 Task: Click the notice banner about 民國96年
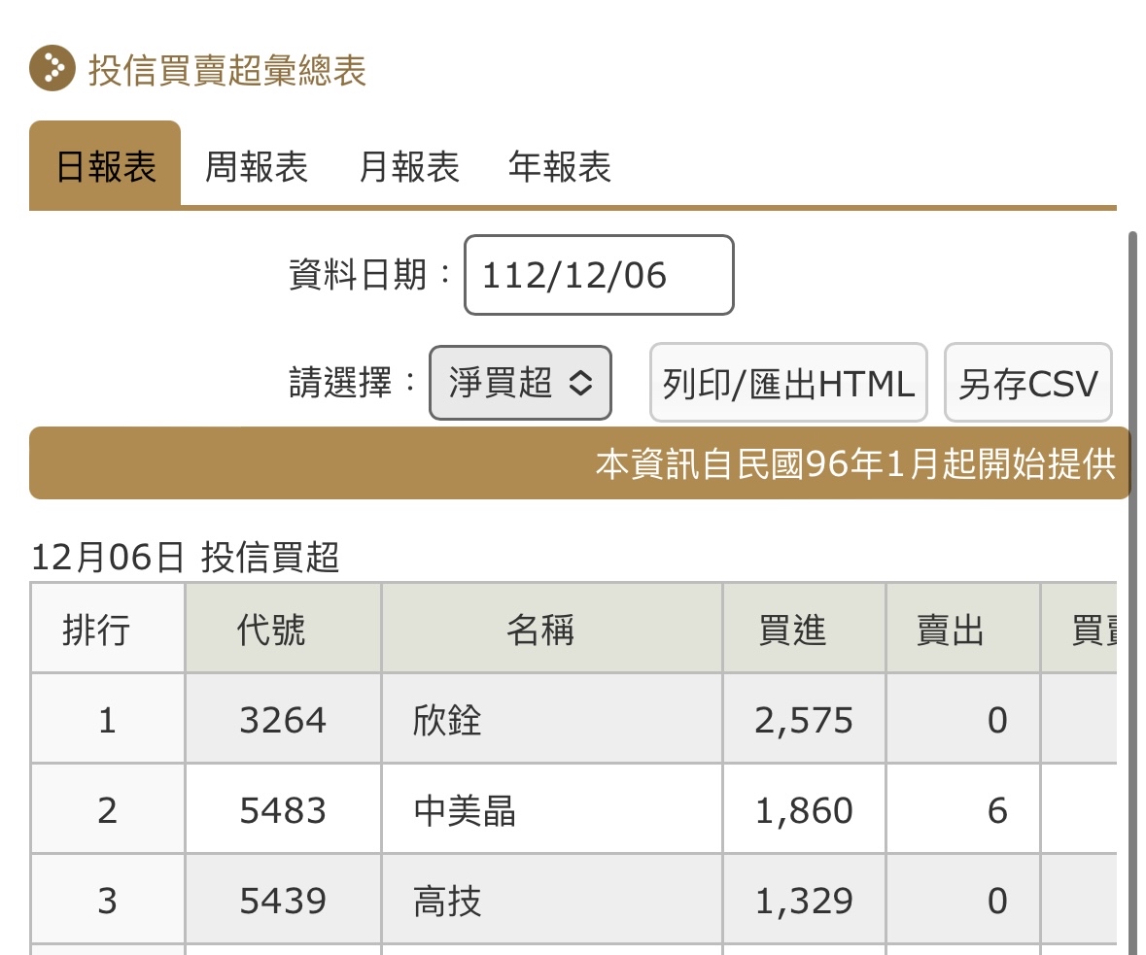pyautogui.click(x=863, y=463)
